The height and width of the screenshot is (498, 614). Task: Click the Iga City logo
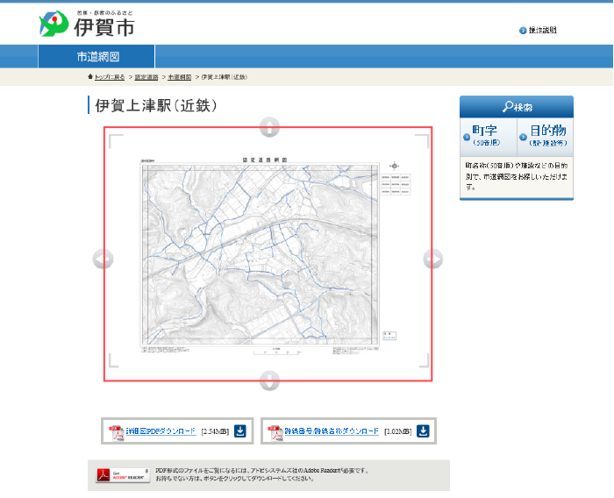(x=87, y=24)
